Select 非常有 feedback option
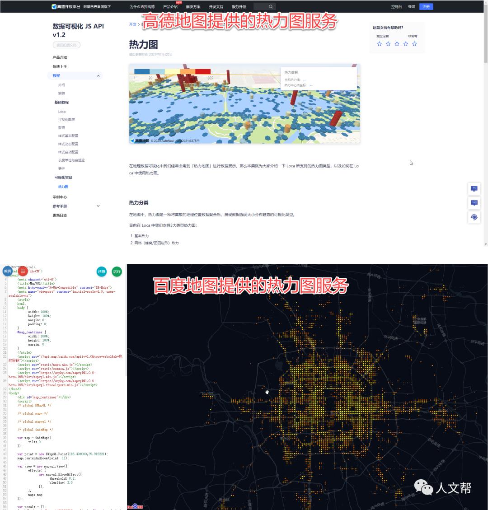Screen dimensions: 488x510 tap(413, 36)
